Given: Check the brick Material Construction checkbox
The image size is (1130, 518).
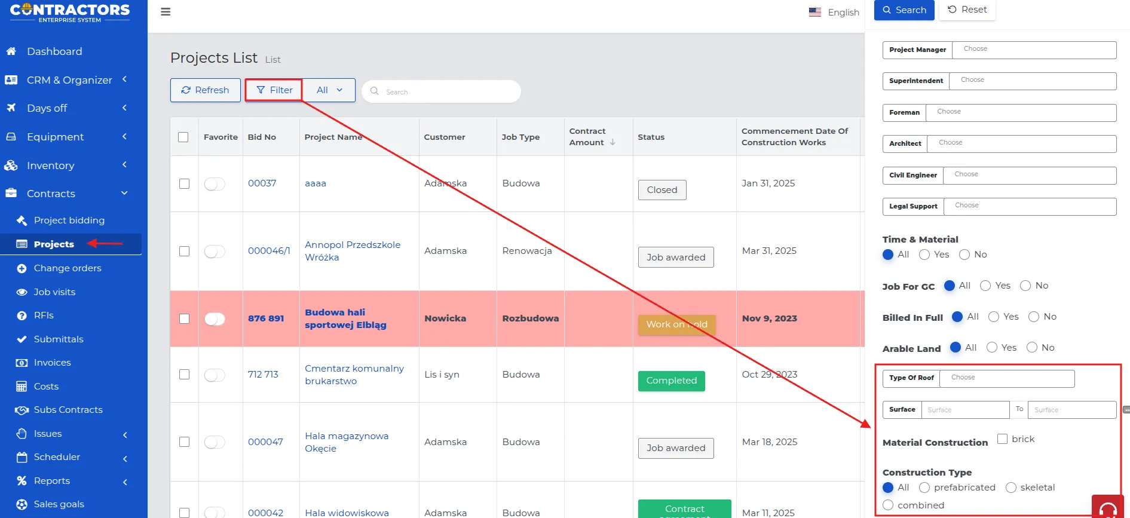Looking at the screenshot, I should click(1002, 439).
